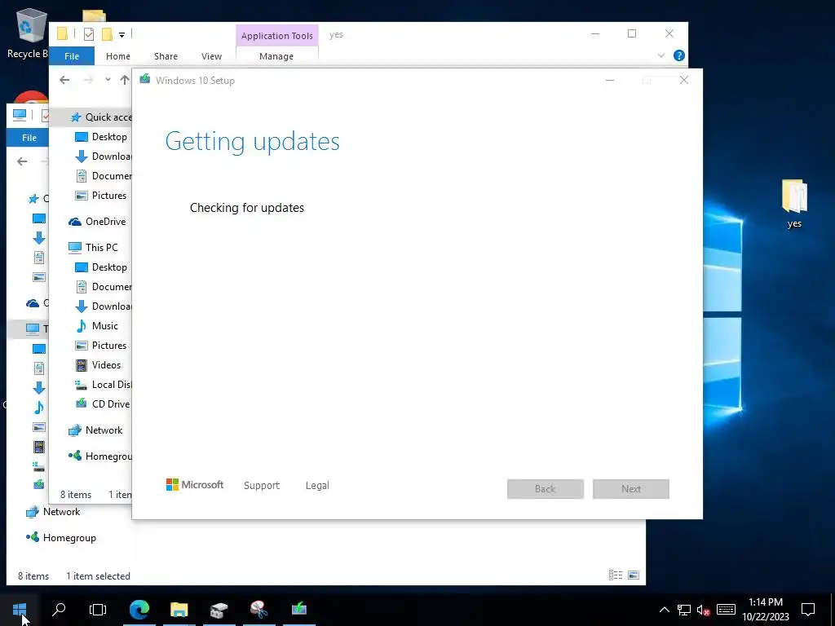
Task: Show hidden system tray icons
Action: pos(664,610)
